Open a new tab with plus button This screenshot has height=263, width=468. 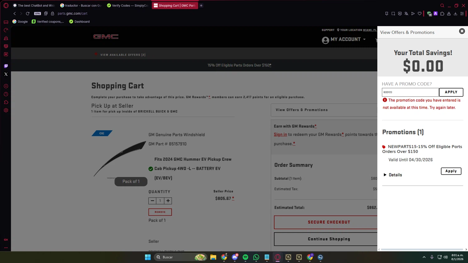point(201,6)
